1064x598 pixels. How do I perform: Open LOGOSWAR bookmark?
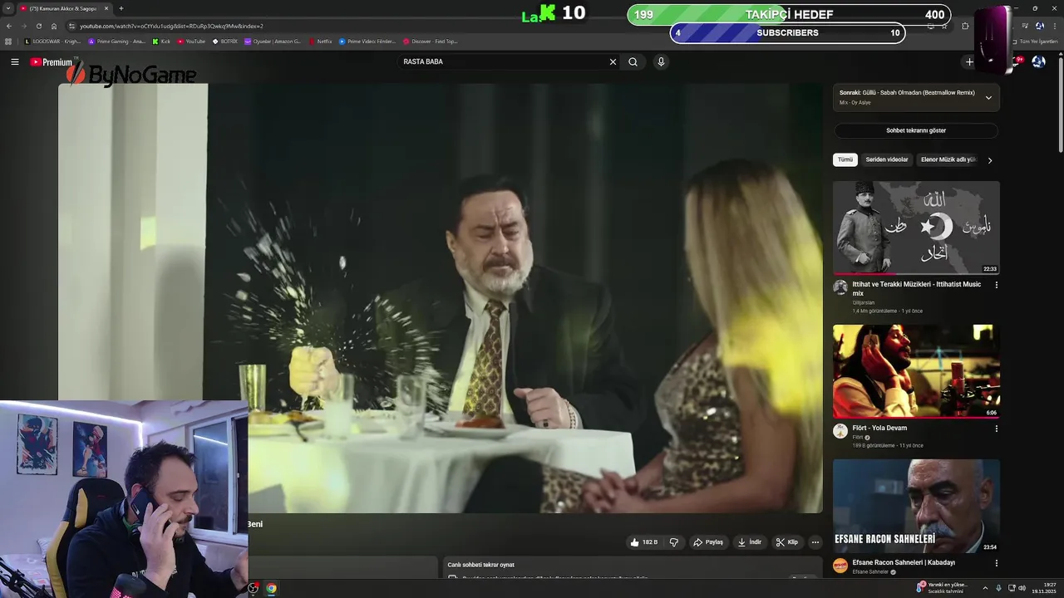pyautogui.click(x=53, y=42)
